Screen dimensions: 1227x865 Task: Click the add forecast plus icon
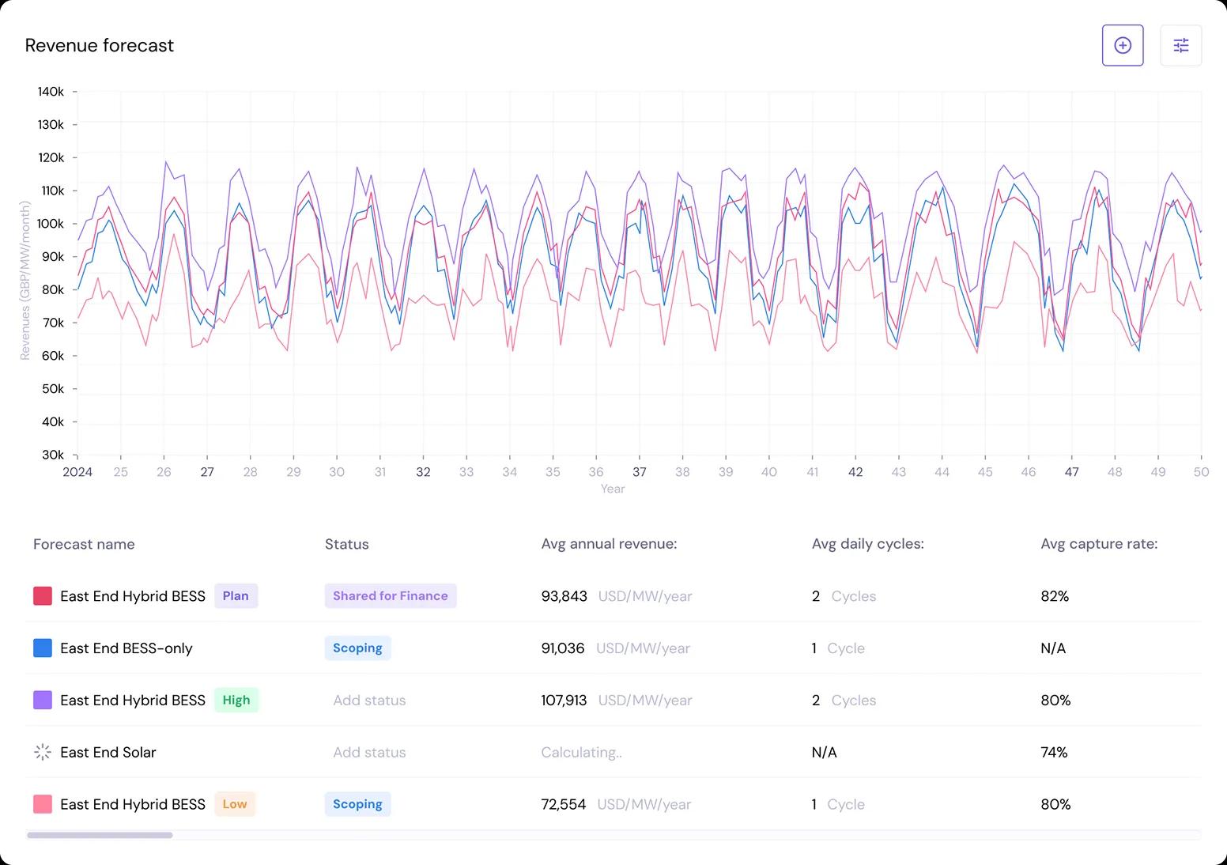click(1123, 46)
